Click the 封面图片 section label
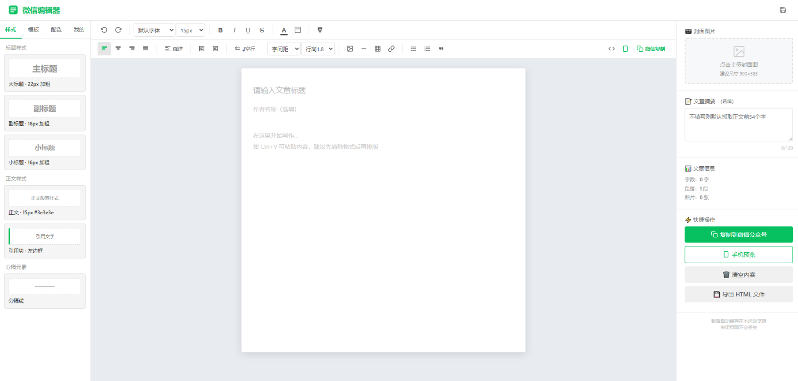 coord(700,31)
